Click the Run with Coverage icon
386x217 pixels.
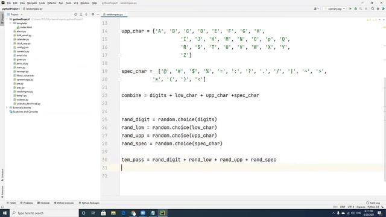(361, 8)
